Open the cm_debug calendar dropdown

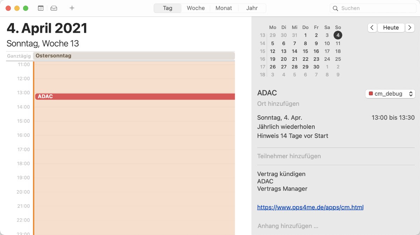point(390,94)
